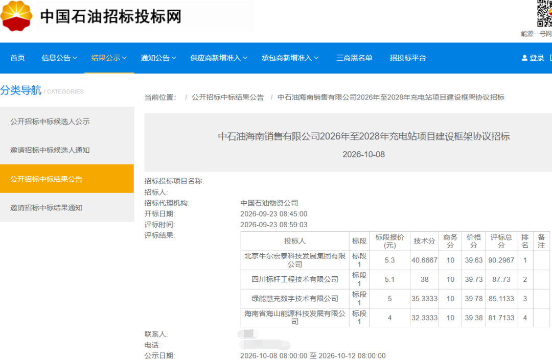Click publicity period 2026-10-08 to 2026-10-12 text
Image resolution: width=552 pixels, height=361 pixels.
(x=313, y=356)
